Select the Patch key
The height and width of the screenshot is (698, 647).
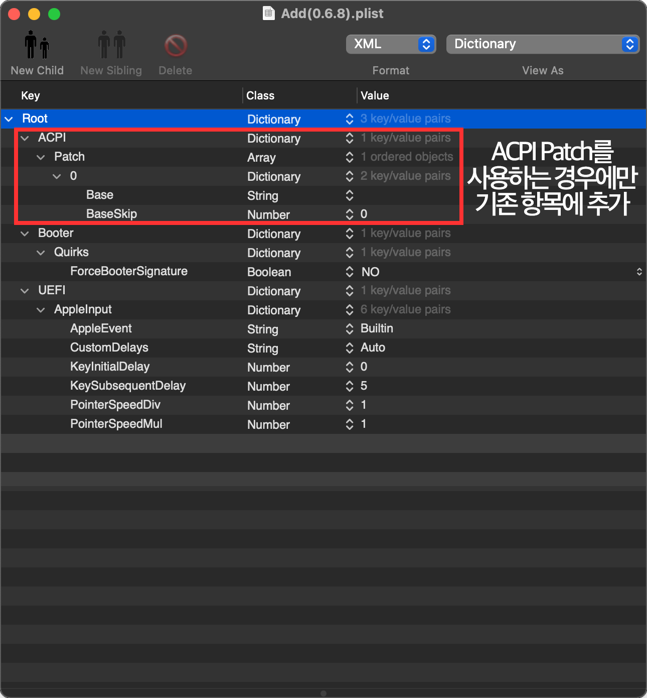[69, 157]
